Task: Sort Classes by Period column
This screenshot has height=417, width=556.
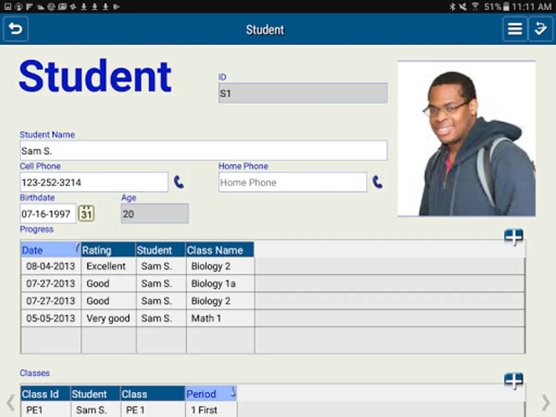Action: click(x=211, y=393)
